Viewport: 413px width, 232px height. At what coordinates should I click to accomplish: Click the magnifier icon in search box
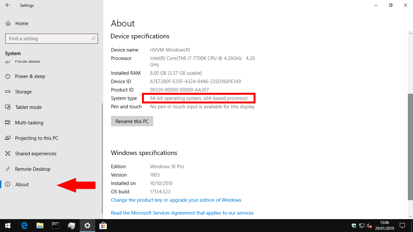point(93,39)
